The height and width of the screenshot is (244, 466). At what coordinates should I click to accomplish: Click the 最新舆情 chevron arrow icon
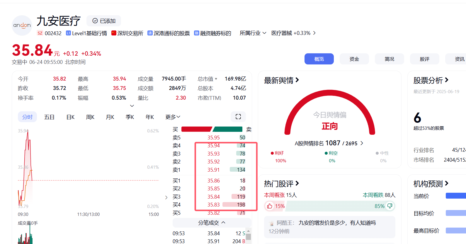[x=297, y=80]
